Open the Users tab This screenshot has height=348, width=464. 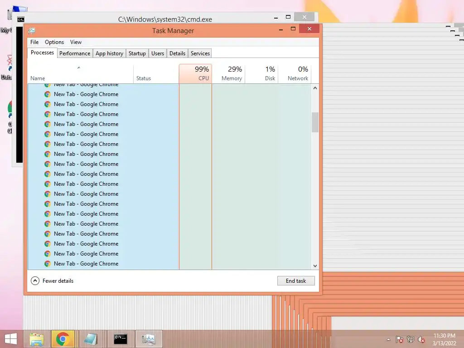pyautogui.click(x=157, y=53)
